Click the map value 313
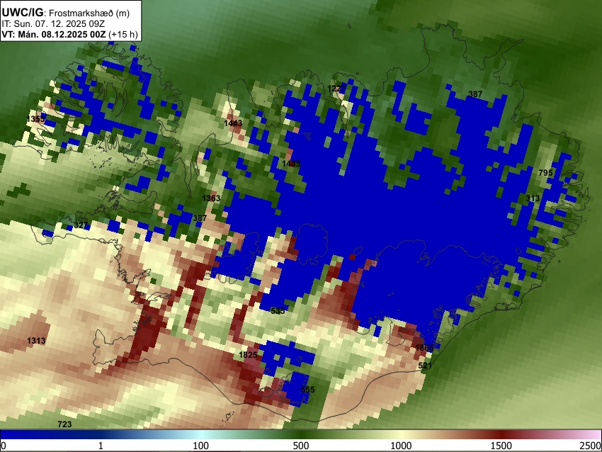 pyautogui.click(x=533, y=198)
